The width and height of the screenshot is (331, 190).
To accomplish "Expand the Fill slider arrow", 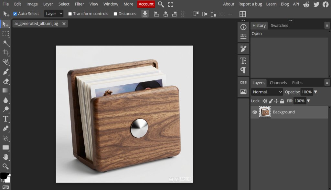I will (308, 101).
